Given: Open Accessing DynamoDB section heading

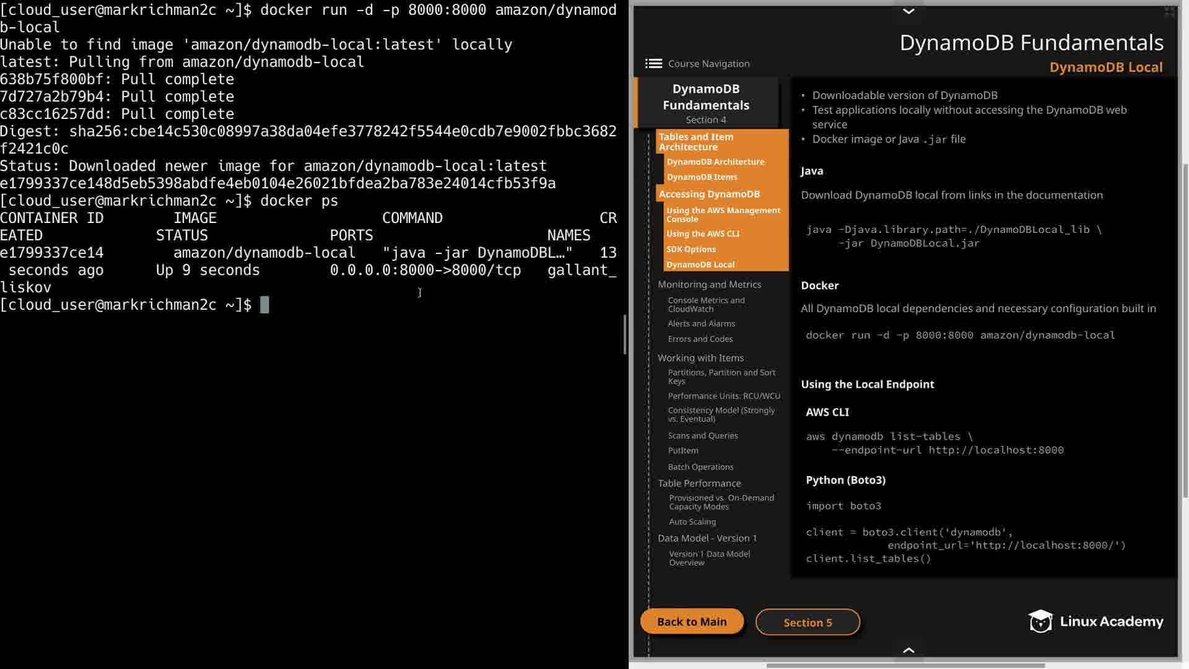Looking at the screenshot, I should 709,194.
